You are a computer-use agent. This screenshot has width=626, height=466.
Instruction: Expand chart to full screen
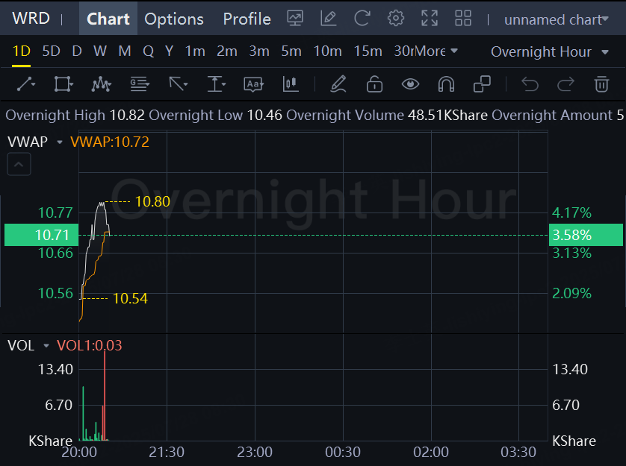click(430, 19)
